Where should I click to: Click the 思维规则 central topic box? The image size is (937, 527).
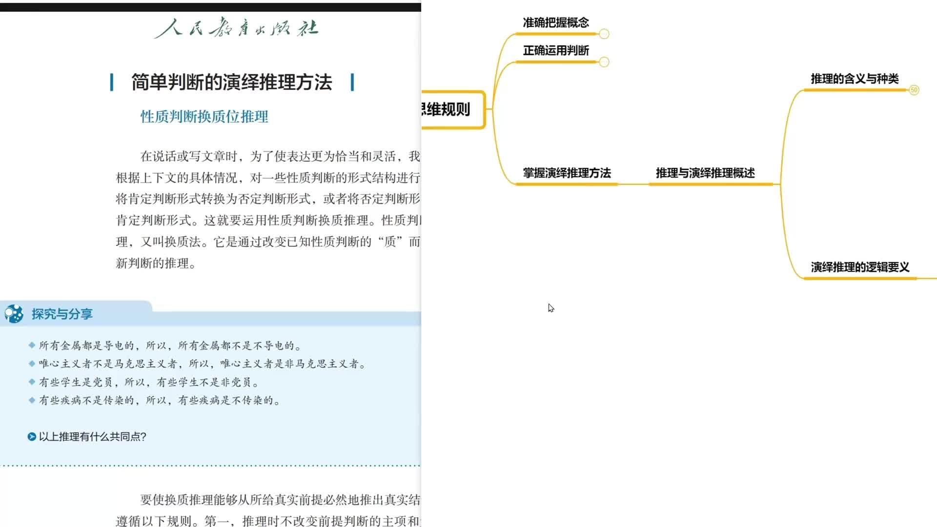pyautogui.click(x=453, y=109)
